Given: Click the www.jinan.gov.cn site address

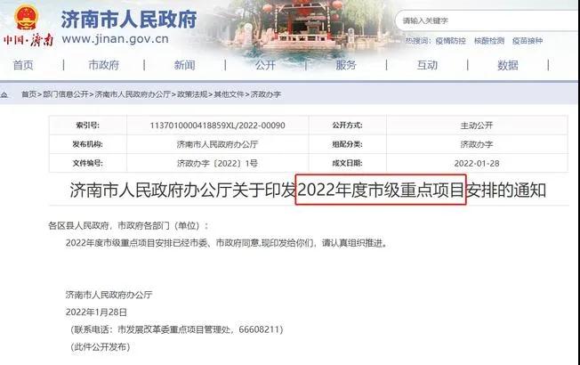Looking at the screenshot, I should [116, 39].
